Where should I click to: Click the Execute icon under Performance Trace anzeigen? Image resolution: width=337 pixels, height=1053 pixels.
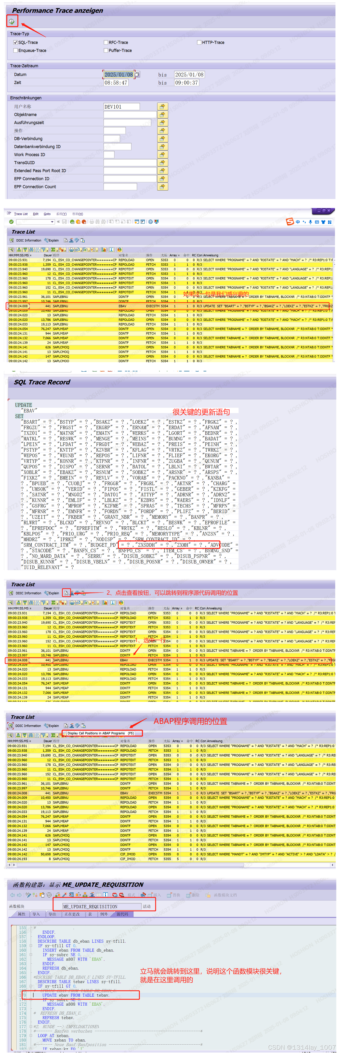coord(12,21)
